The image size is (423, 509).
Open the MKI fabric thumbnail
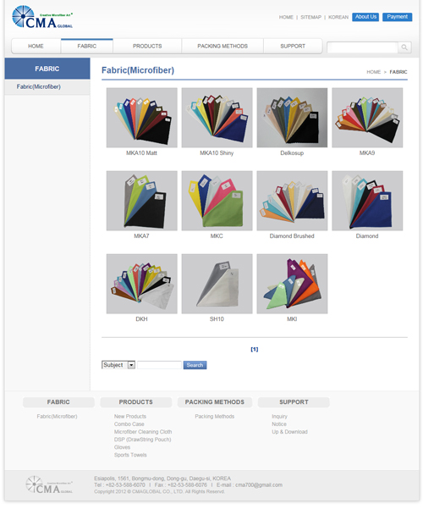[x=292, y=284]
